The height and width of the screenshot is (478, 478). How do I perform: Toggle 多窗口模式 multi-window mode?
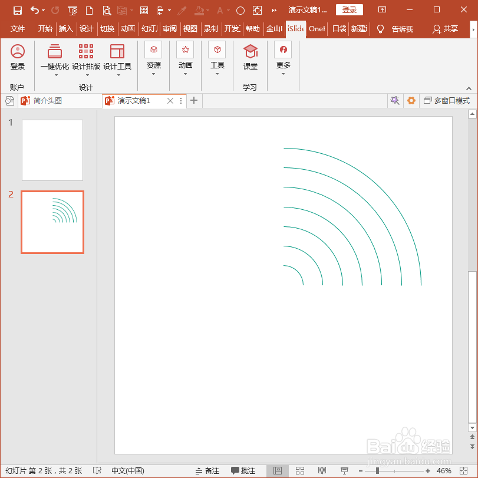coord(447,101)
